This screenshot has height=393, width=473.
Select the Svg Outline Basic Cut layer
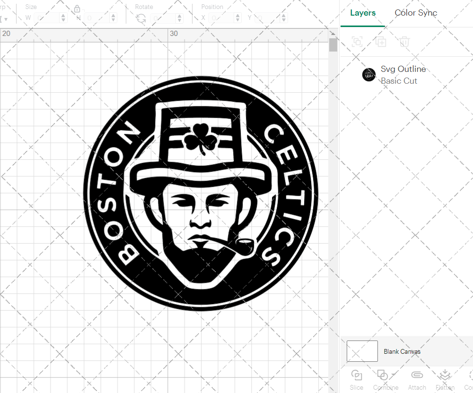tap(403, 74)
